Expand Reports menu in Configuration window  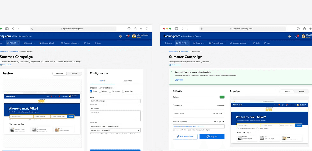pos(29,43)
